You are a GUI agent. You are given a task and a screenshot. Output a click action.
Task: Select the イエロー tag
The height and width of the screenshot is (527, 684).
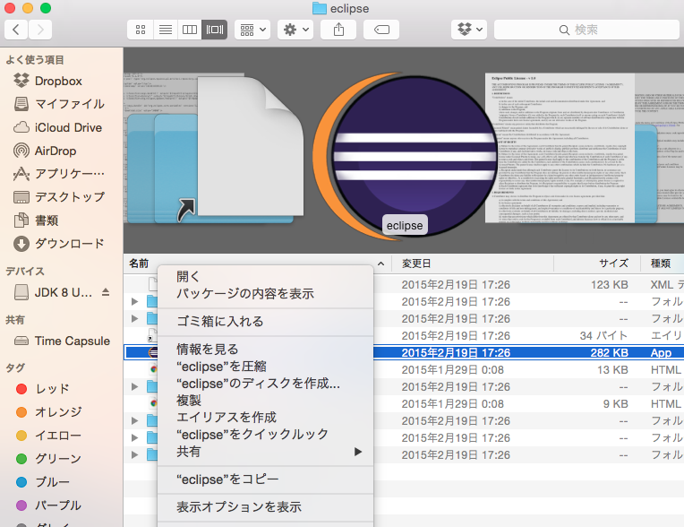coord(48,436)
